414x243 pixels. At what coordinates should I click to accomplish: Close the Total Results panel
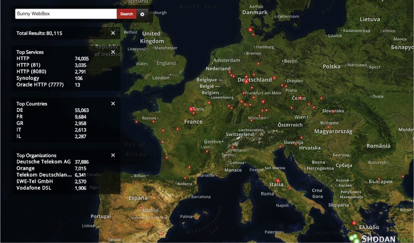(x=113, y=33)
